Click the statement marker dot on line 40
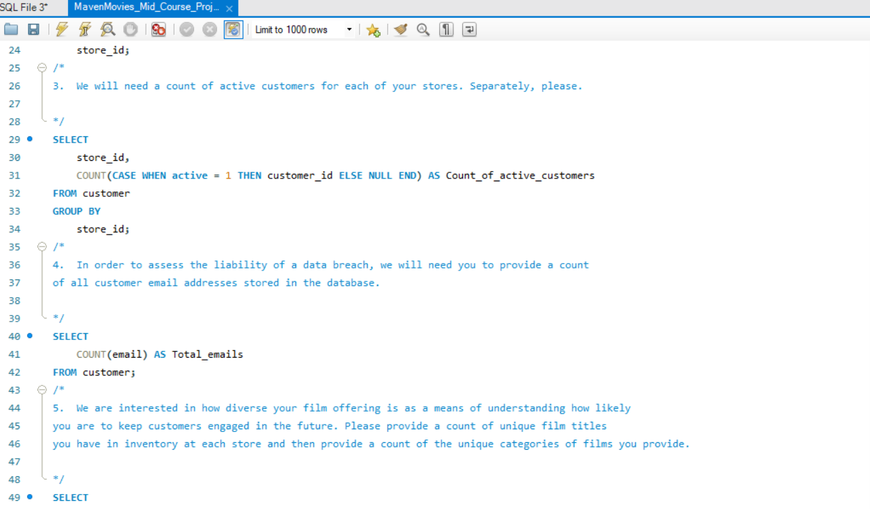 [29, 336]
